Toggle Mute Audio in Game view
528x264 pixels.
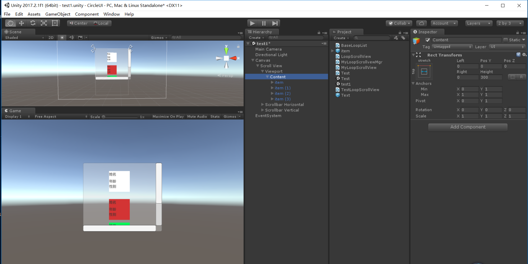[197, 117]
